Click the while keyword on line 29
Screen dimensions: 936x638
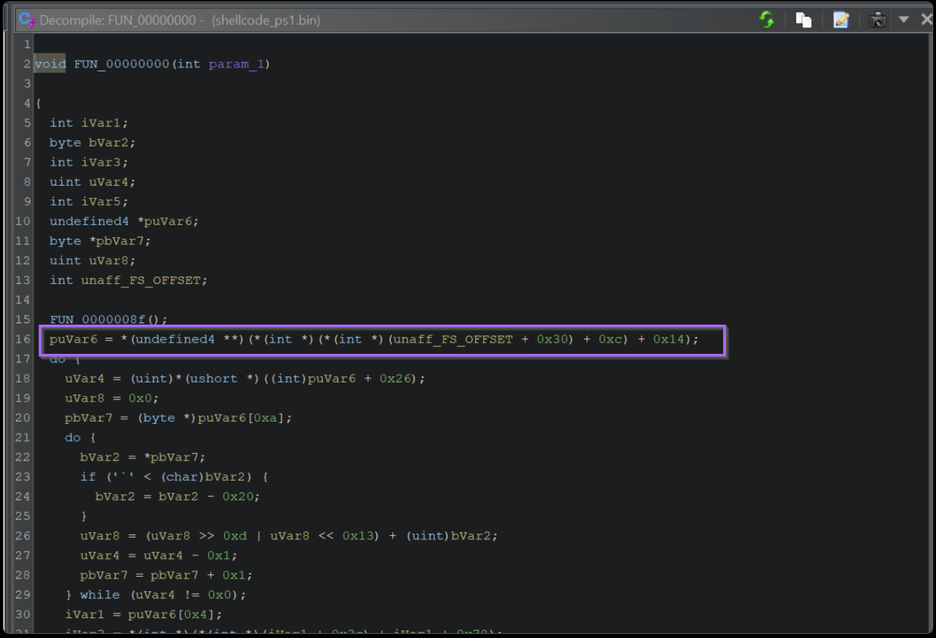coord(100,595)
